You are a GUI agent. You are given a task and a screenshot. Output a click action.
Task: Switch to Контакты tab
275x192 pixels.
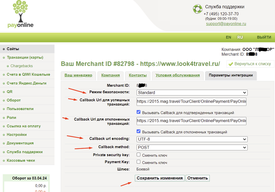[138, 75]
